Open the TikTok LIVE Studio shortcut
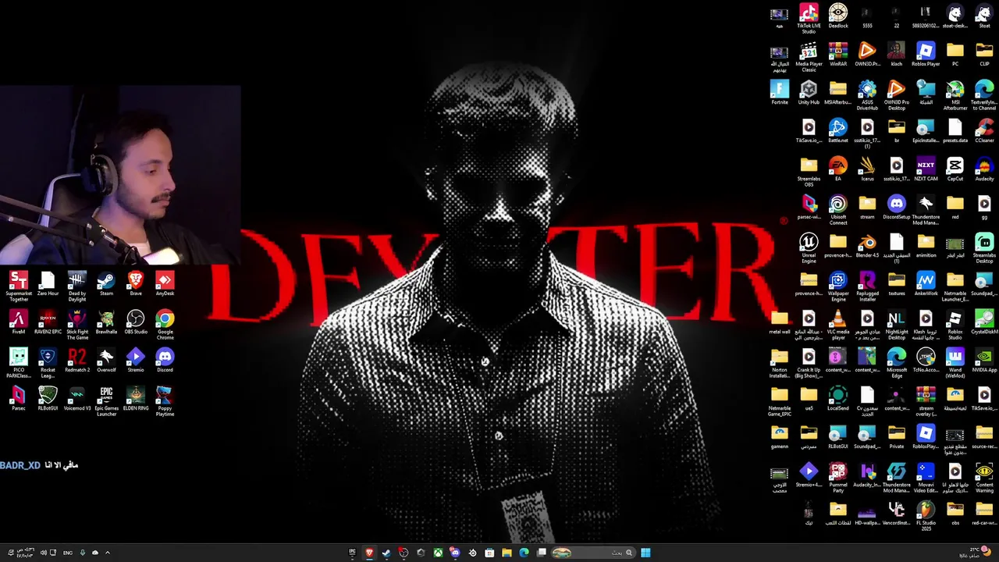Image resolution: width=999 pixels, height=562 pixels. 809,19
